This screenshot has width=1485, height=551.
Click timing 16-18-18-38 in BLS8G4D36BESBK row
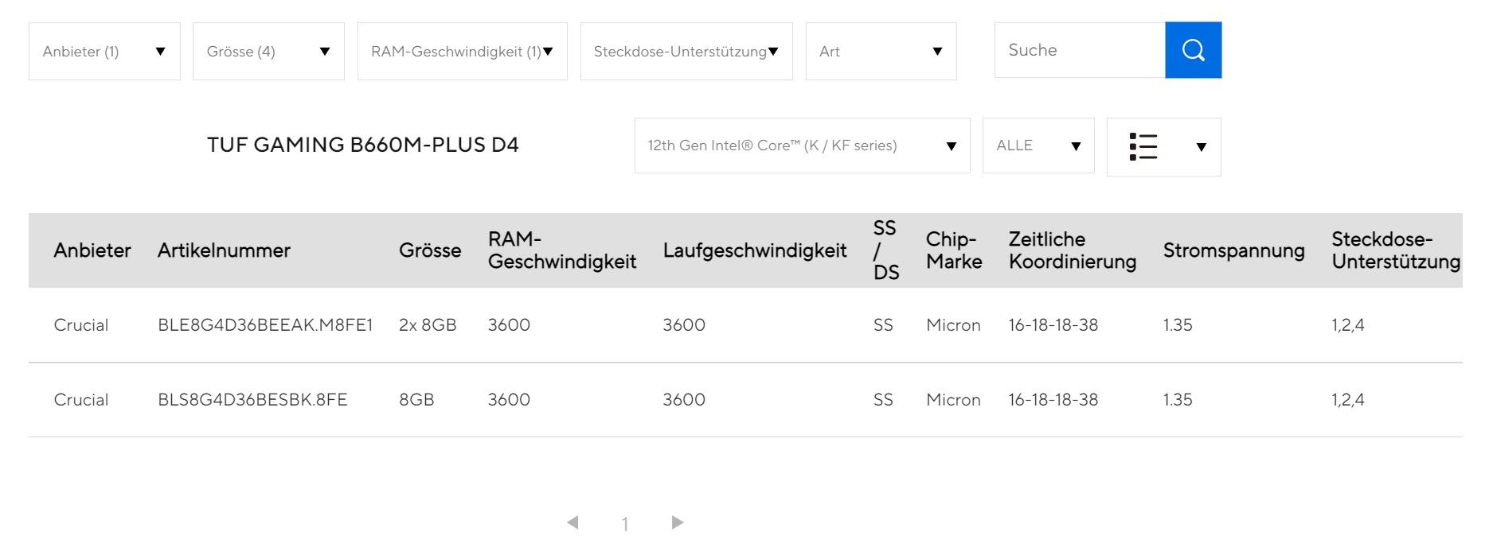pyautogui.click(x=1053, y=400)
